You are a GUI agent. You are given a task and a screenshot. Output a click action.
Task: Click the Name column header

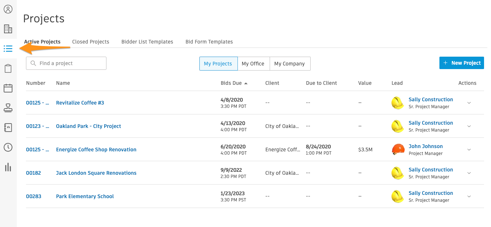63,83
